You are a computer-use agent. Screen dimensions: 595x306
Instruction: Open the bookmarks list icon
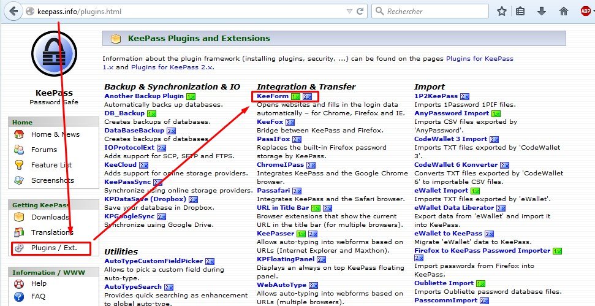[x=521, y=11]
